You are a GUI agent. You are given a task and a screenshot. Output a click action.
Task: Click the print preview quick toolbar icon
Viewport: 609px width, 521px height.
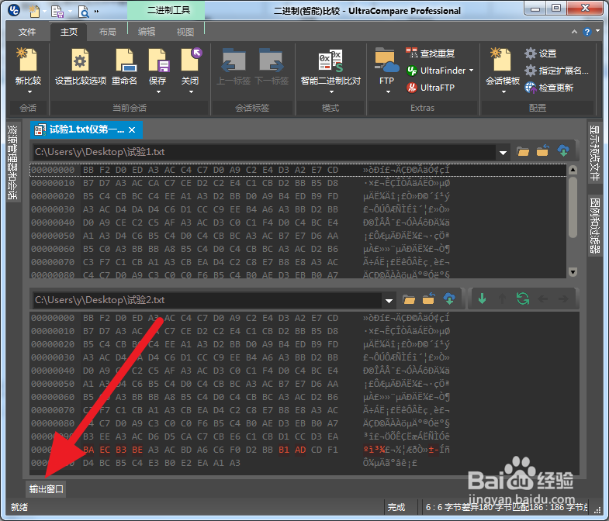[x=83, y=12]
